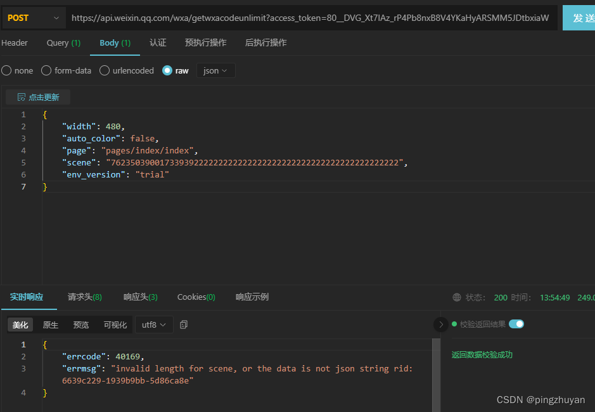Select the 预览 response view

[81, 325]
